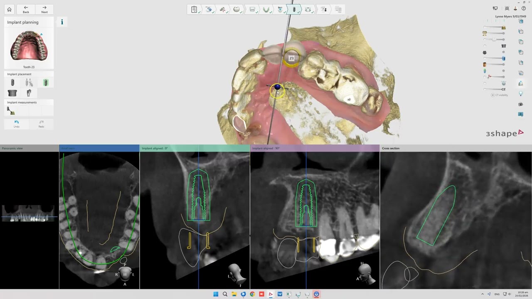Screen dimensions: 532x299
Task: Adjust the tooth model opacity slider
Action: point(495,39)
